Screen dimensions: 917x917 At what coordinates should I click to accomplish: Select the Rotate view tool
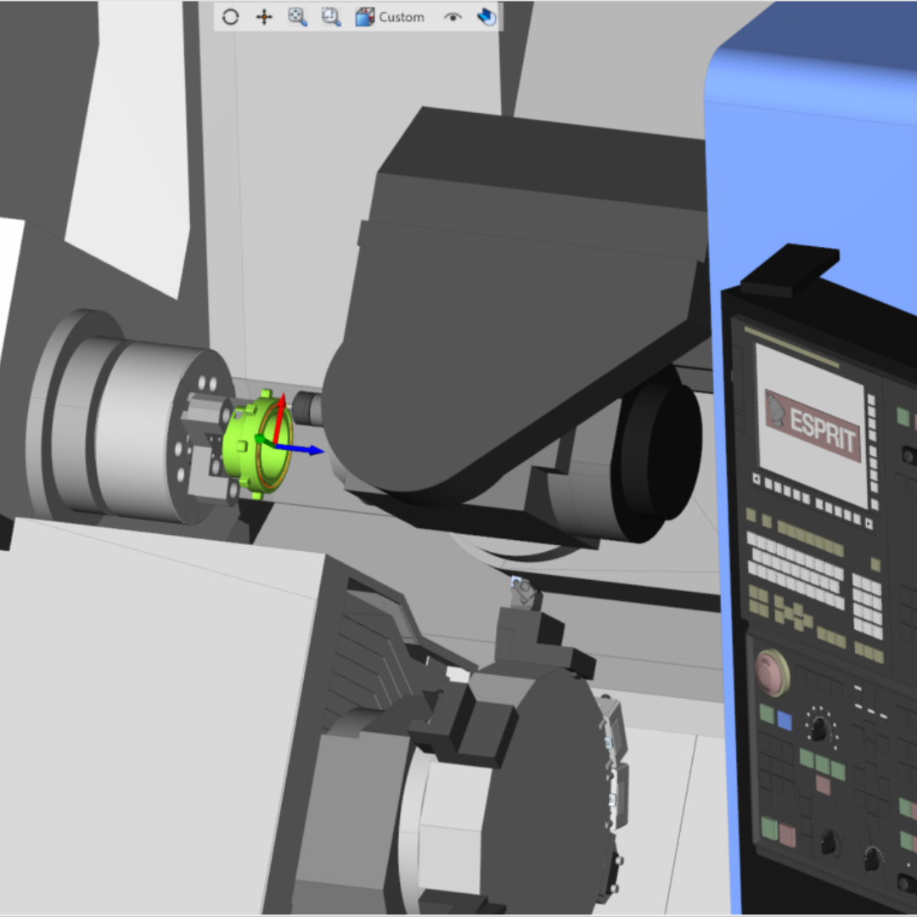[x=230, y=17]
